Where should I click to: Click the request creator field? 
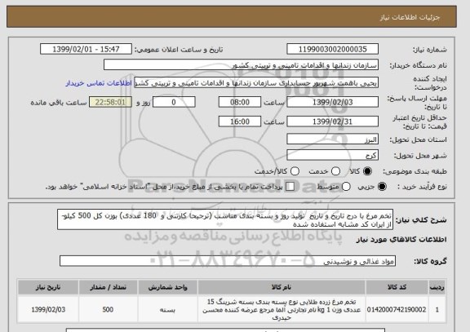coord(256,82)
